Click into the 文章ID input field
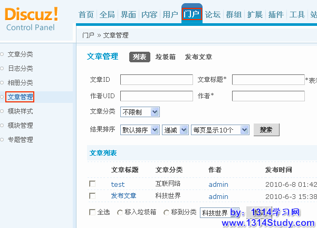 (156, 80)
